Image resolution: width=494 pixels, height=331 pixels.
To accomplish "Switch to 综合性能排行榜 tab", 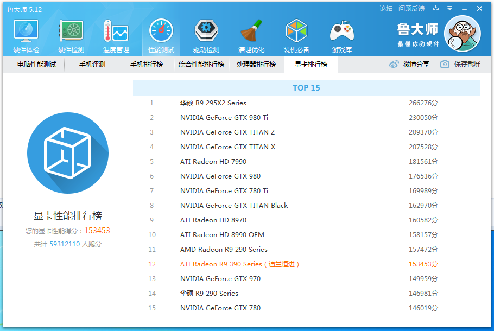I will point(201,65).
